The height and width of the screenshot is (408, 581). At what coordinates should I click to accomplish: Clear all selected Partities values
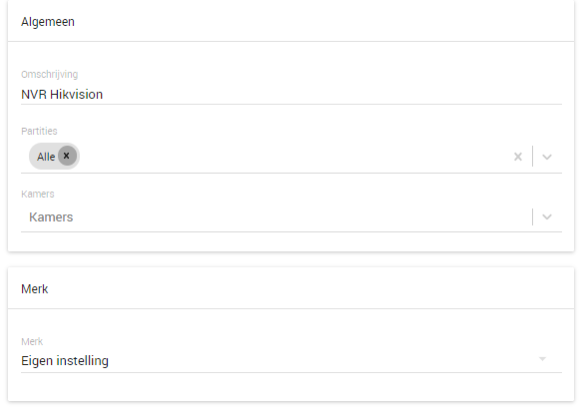(x=518, y=157)
